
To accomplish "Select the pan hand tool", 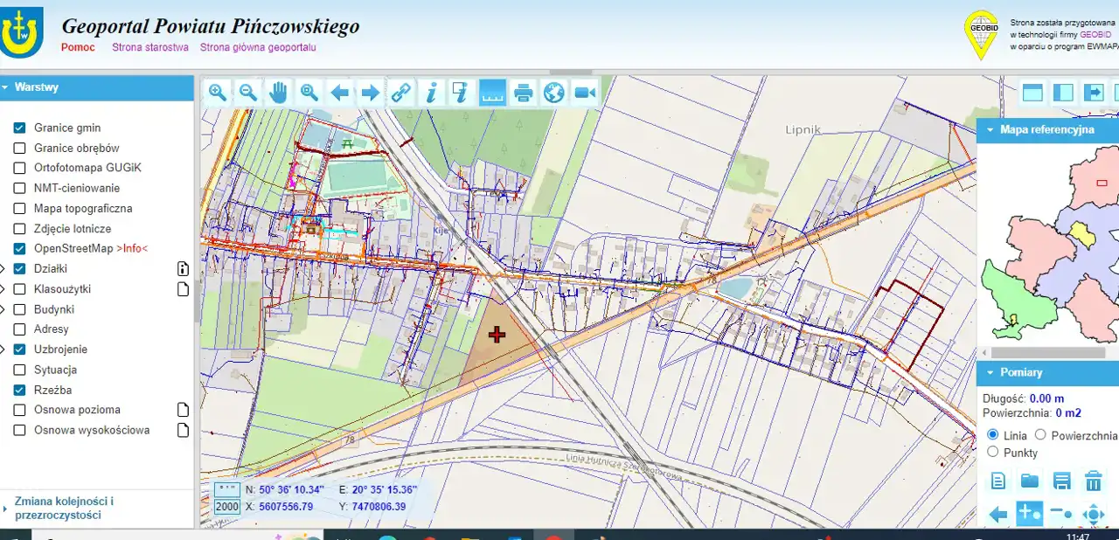I will tap(278, 92).
